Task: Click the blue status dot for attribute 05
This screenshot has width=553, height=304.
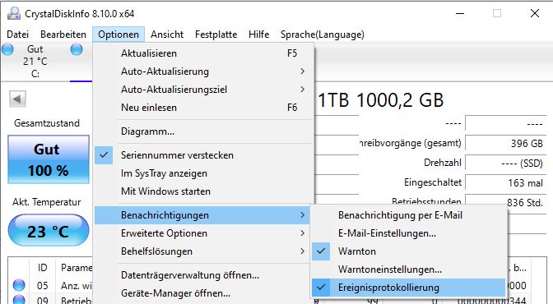Action: click(19, 285)
